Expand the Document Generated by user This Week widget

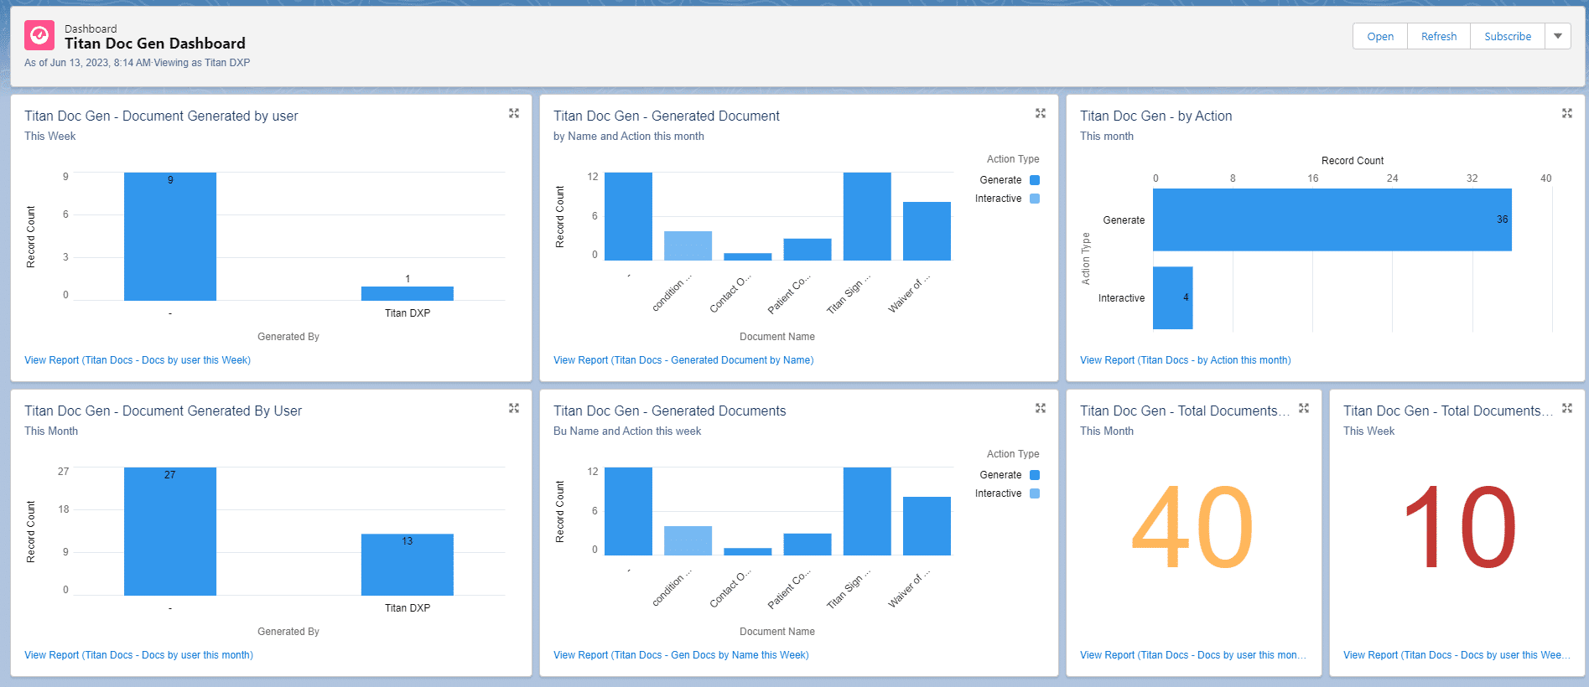point(514,113)
